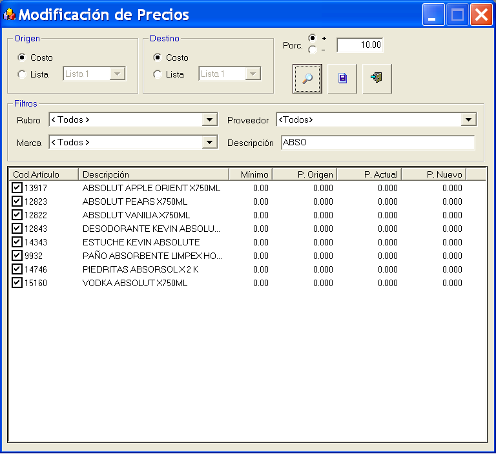Screen dimensions: 496x454
Task: Click P. Origen value for article 12822
Action: click(323, 215)
